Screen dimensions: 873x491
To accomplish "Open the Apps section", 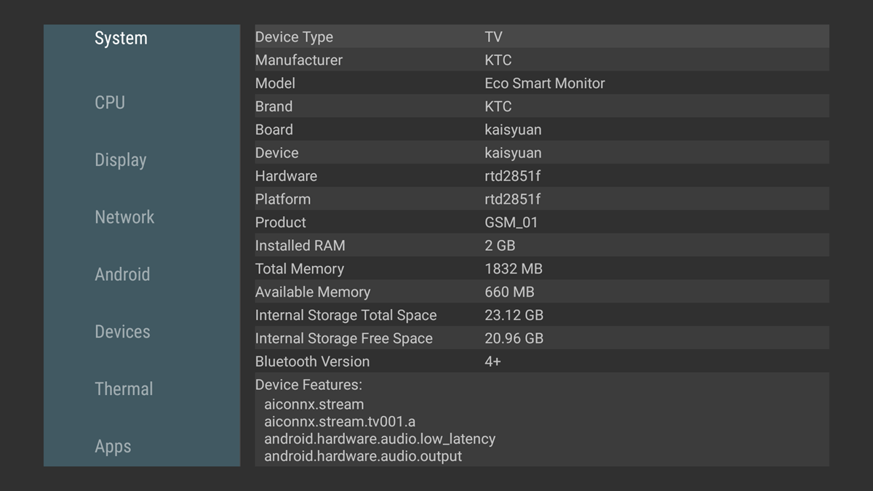I will click(x=113, y=447).
